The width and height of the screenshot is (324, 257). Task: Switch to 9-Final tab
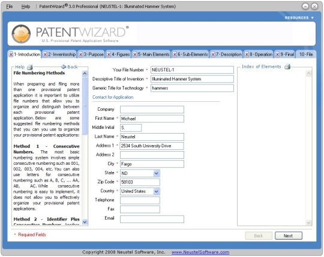(x=284, y=55)
